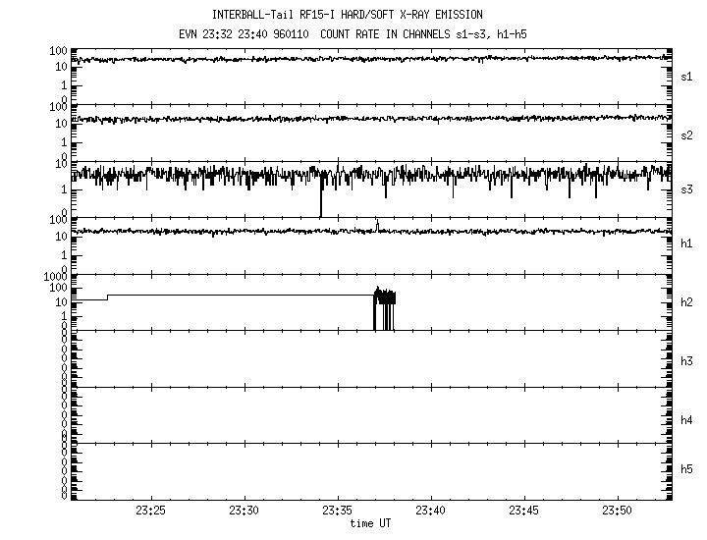The width and height of the screenshot is (707, 540).
Task: Select the 23:40 time axis tick label
Action: [x=430, y=511]
